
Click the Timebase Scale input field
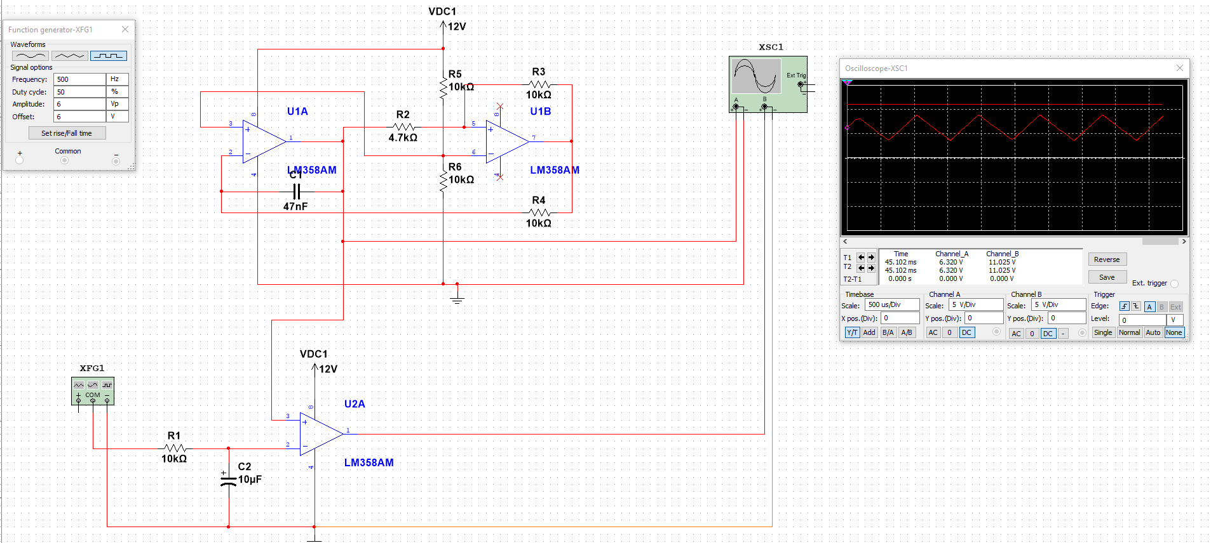click(x=892, y=305)
